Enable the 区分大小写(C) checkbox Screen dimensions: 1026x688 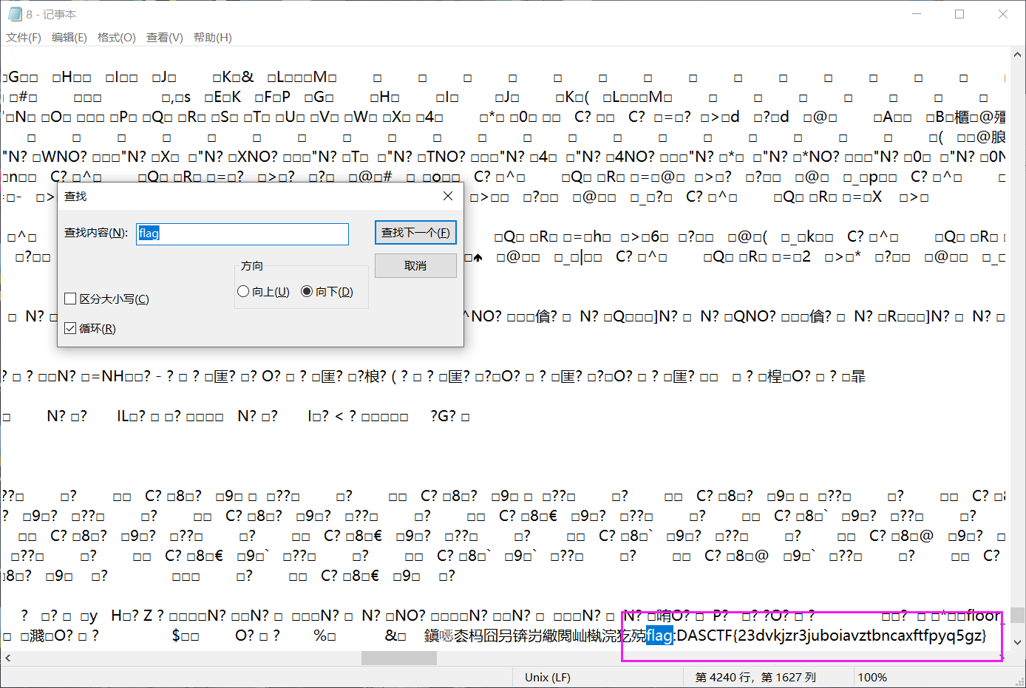71,299
